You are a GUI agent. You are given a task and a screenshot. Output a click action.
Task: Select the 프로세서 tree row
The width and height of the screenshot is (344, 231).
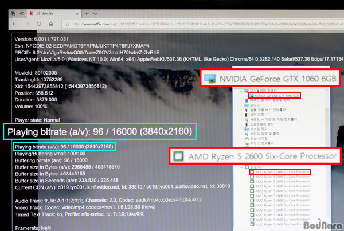click(254, 167)
